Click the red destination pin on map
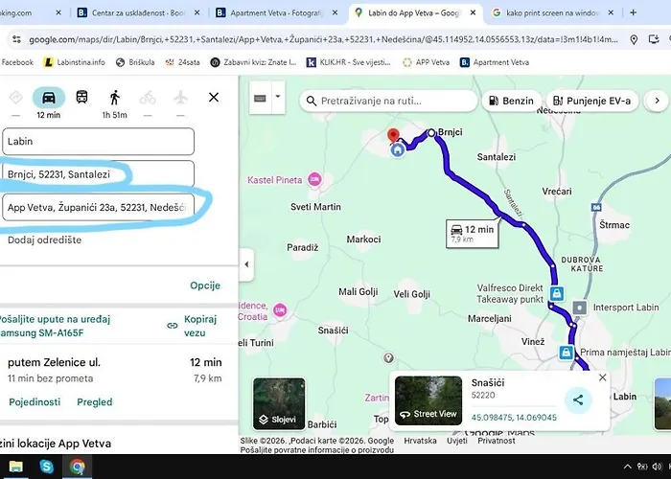The height and width of the screenshot is (479, 671). click(391, 136)
